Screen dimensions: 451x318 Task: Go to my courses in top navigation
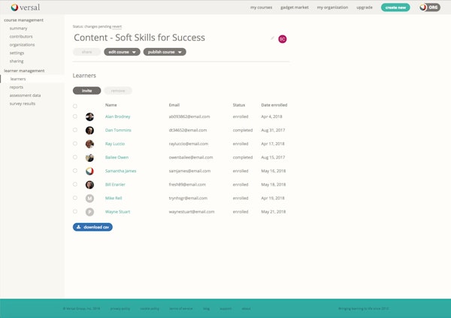click(x=261, y=8)
